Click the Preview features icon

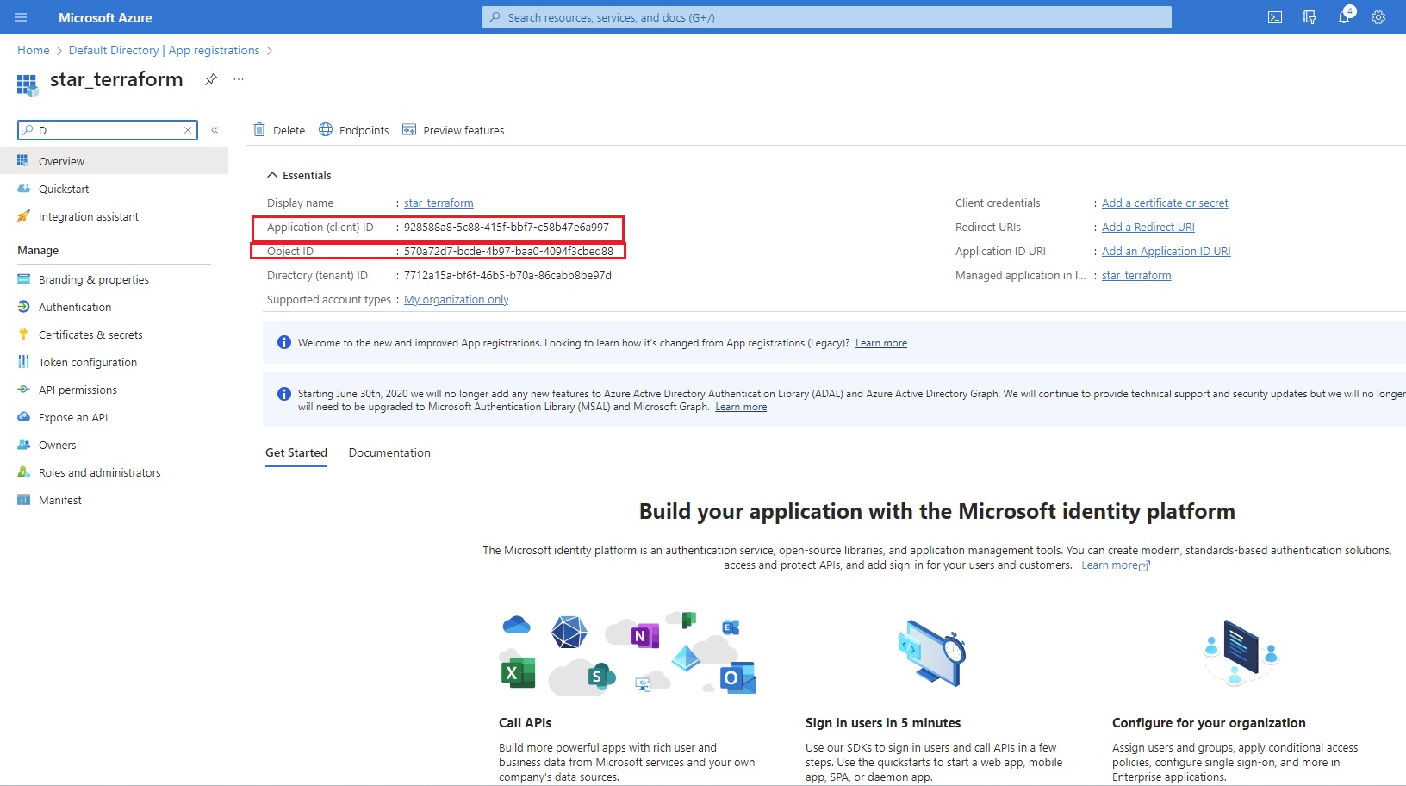click(409, 130)
